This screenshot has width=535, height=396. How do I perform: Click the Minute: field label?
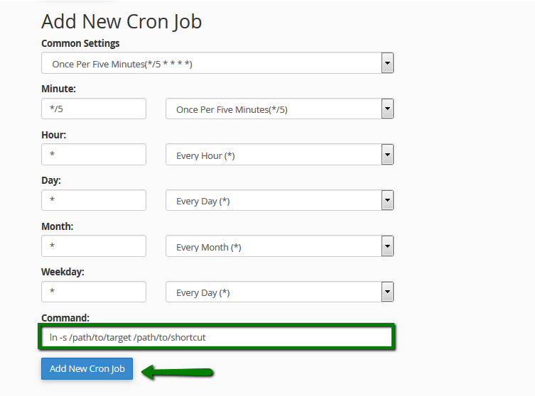click(x=59, y=89)
